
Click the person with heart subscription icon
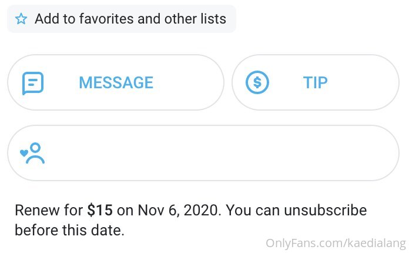coord(32,153)
